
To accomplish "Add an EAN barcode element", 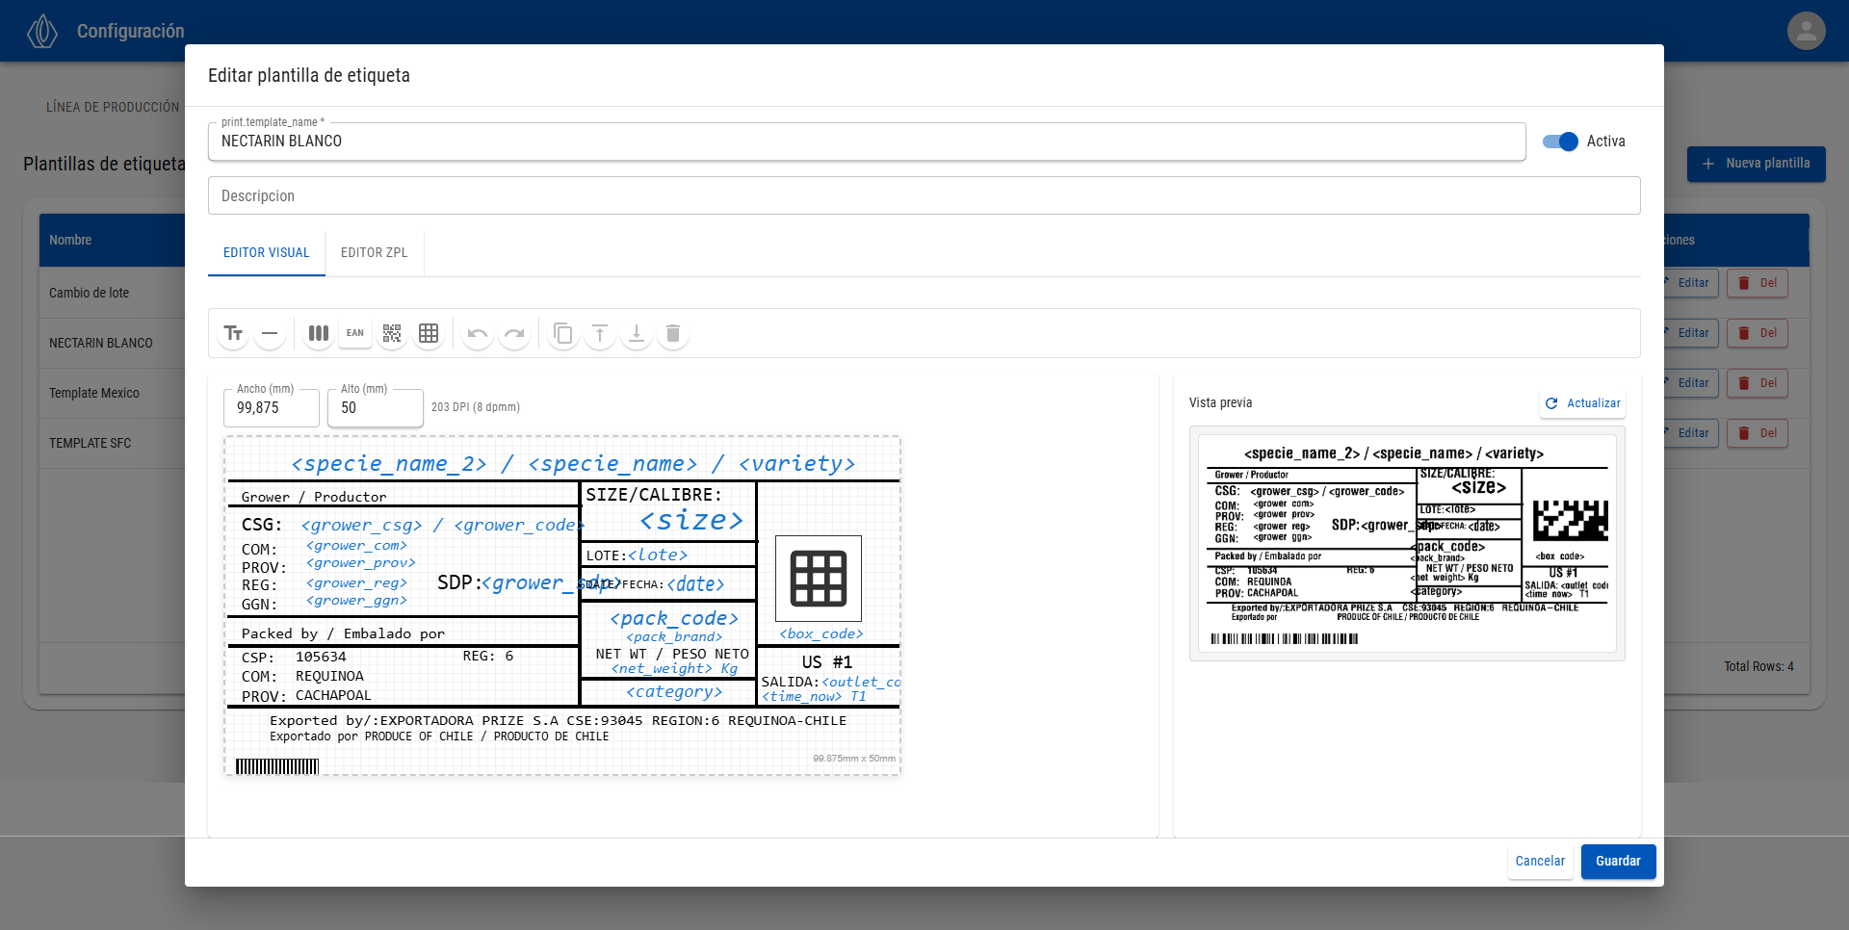I will coord(355,334).
